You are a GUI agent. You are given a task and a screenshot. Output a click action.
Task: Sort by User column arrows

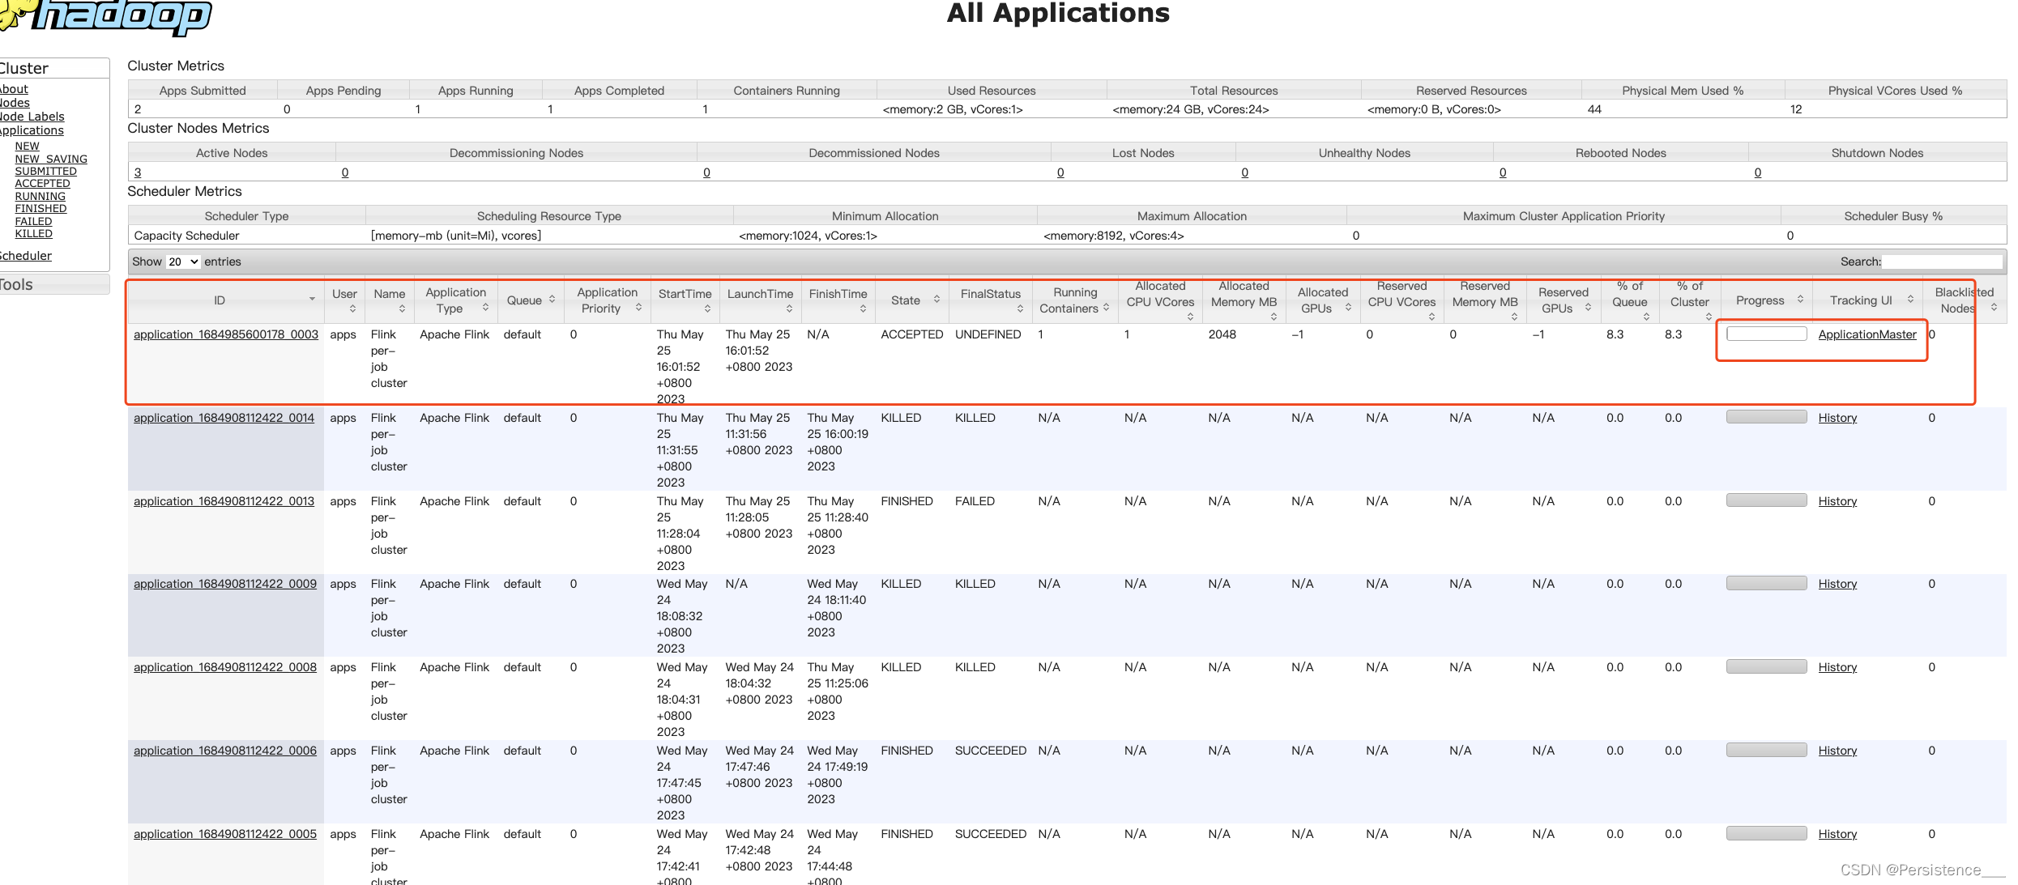tap(352, 308)
